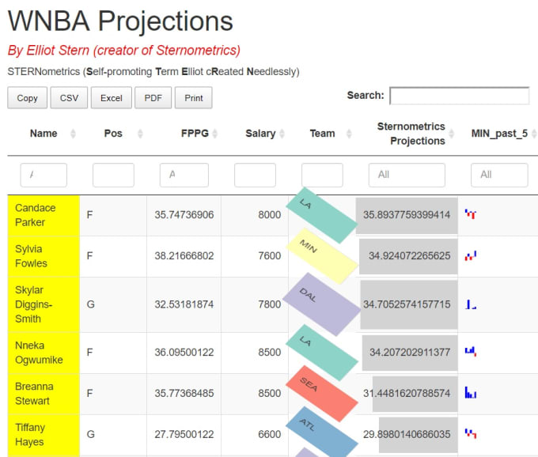This screenshot has height=457, width=538.
Task: Select the Tiffany Hayes name cell
Action: pos(44,435)
